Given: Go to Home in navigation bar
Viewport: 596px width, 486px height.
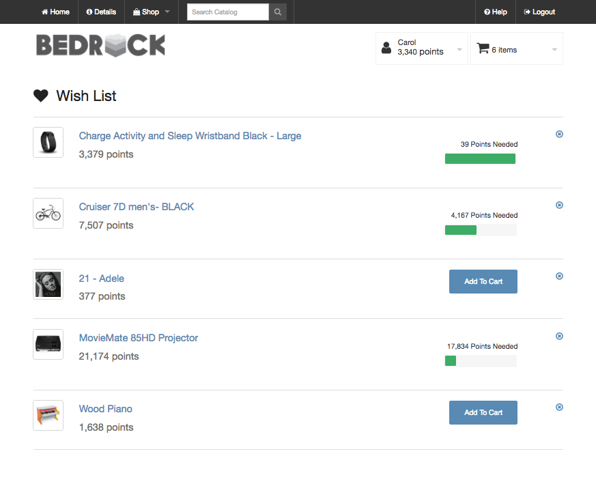Looking at the screenshot, I should 55,12.
